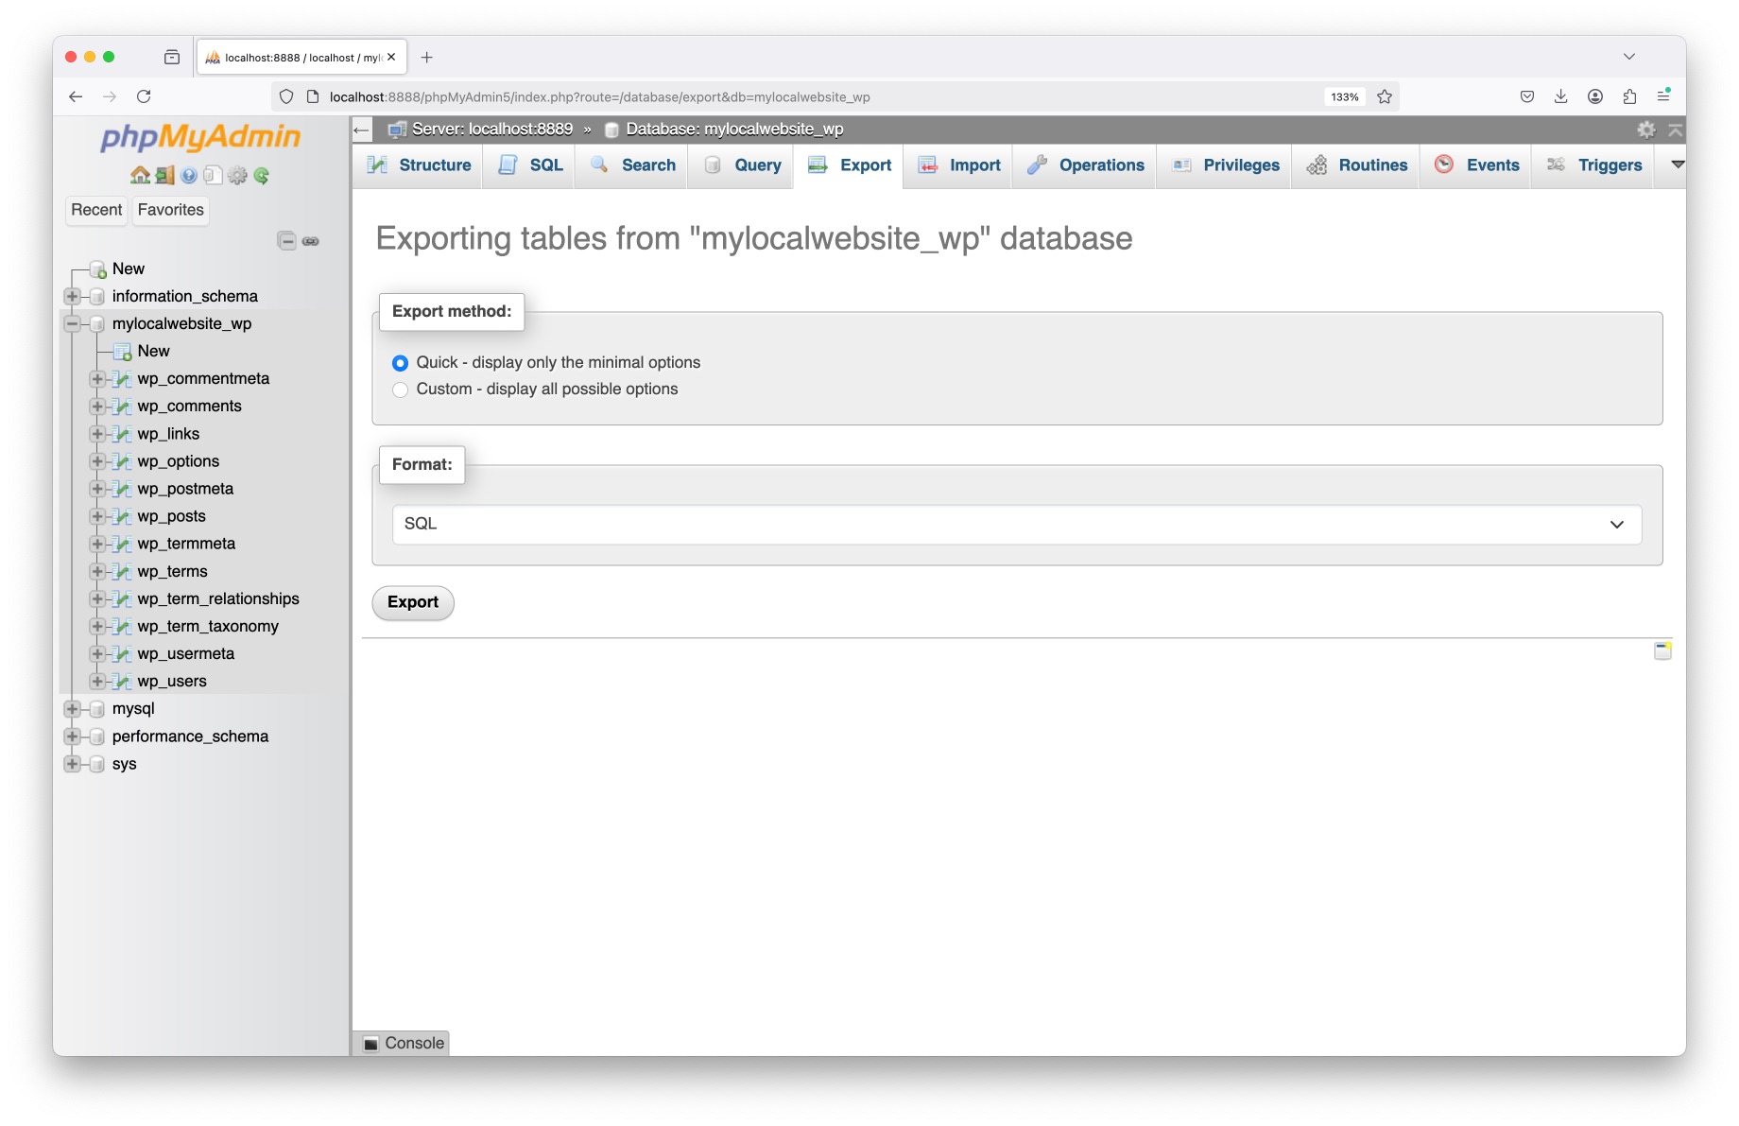Click the browser address bar URL
This screenshot has height=1126, width=1739.
coord(599,96)
